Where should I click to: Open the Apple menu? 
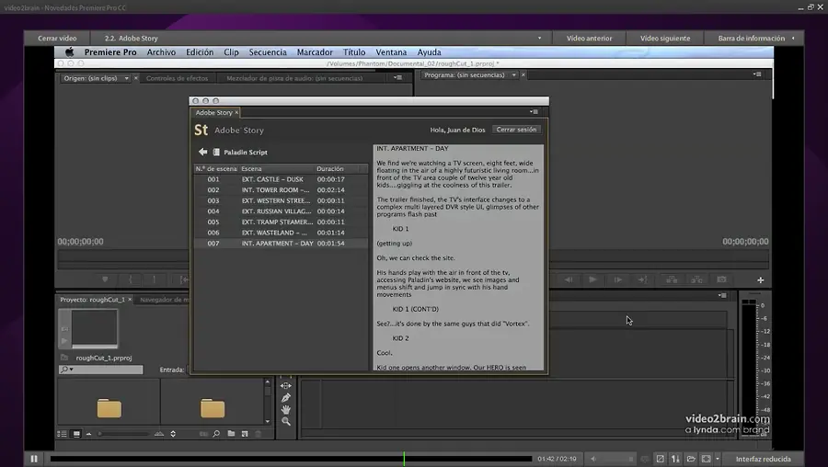(x=69, y=51)
